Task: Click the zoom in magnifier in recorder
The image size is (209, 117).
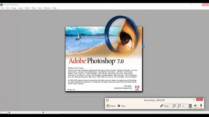Action: click(x=174, y=106)
